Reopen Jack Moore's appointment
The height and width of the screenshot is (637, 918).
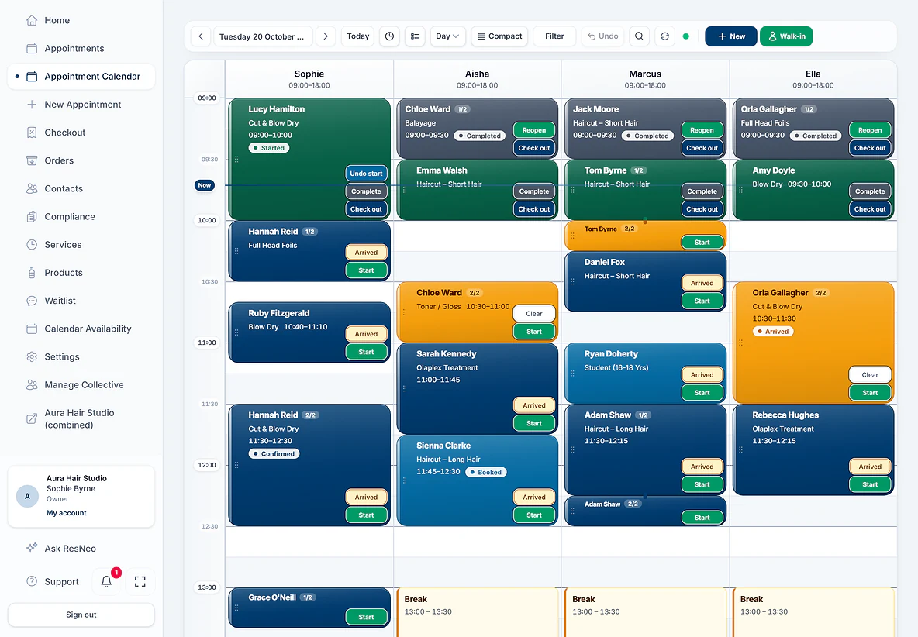point(702,130)
